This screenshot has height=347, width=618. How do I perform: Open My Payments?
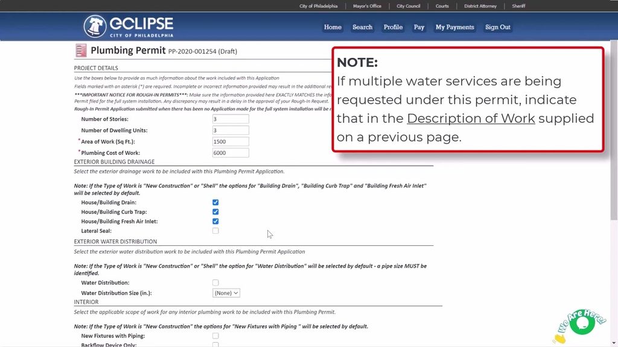click(455, 27)
